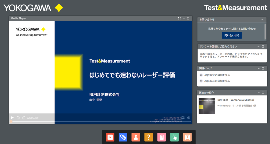Image resolution: width=270 pixels, height=144 pixels.
Task: Click the Well-beingビジネス本部 department text
Action: click(x=237, y=106)
